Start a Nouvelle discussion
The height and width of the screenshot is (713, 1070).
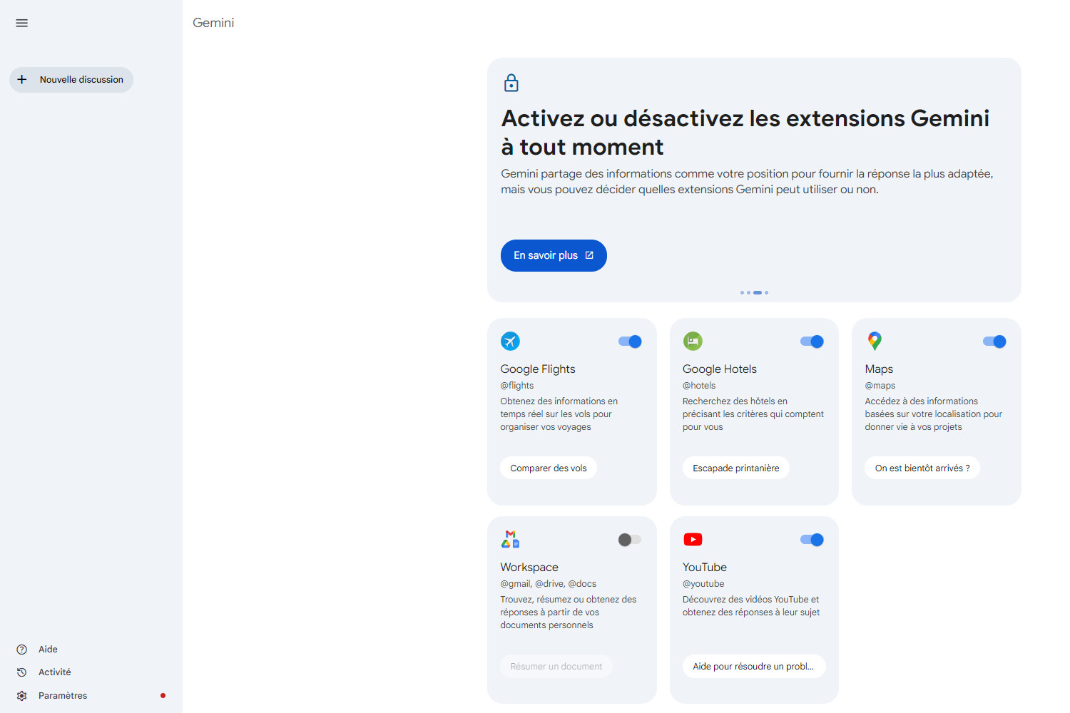click(71, 80)
